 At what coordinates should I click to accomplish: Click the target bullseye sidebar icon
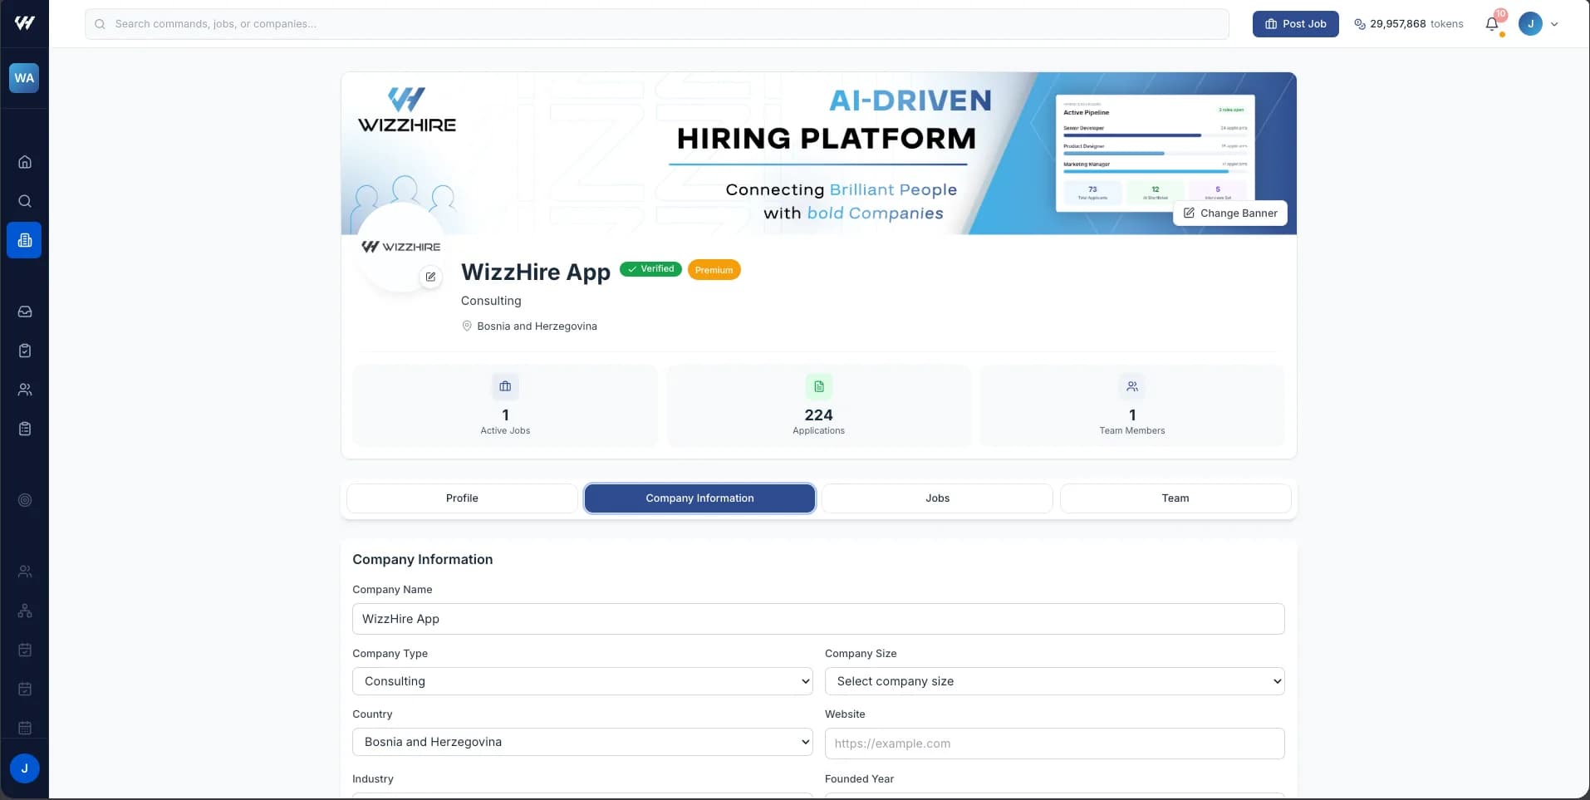tap(25, 500)
